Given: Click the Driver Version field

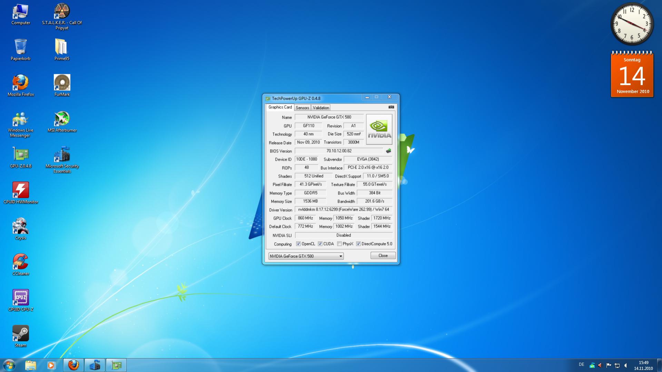Looking at the screenshot, I should click(x=344, y=210).
